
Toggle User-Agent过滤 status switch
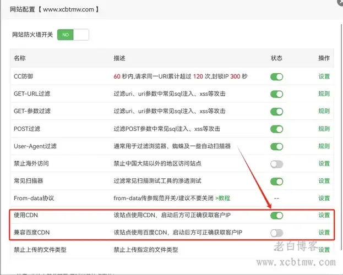tap(276, 146)
